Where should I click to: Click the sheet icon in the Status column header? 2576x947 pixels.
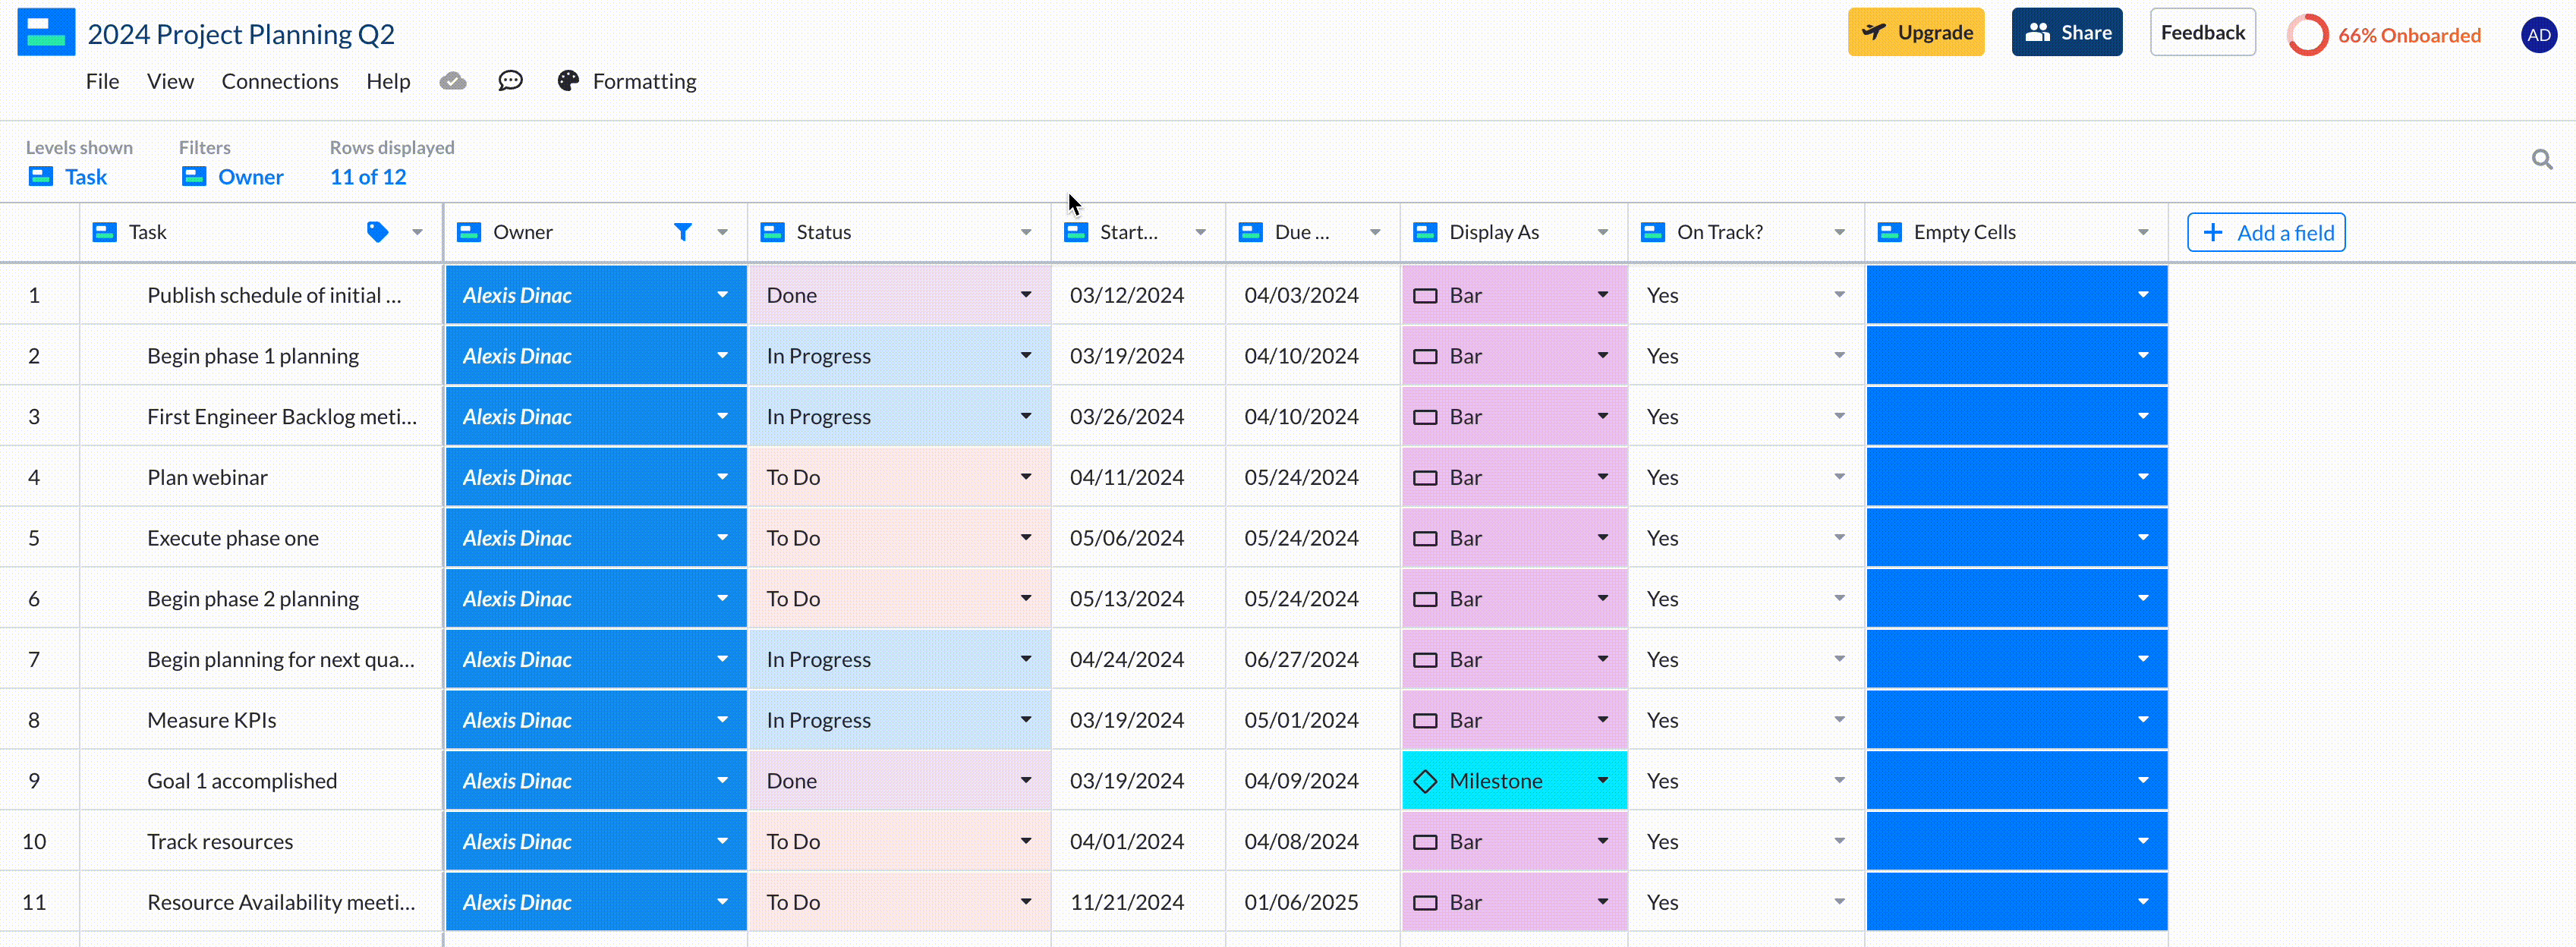coord(772,232)
